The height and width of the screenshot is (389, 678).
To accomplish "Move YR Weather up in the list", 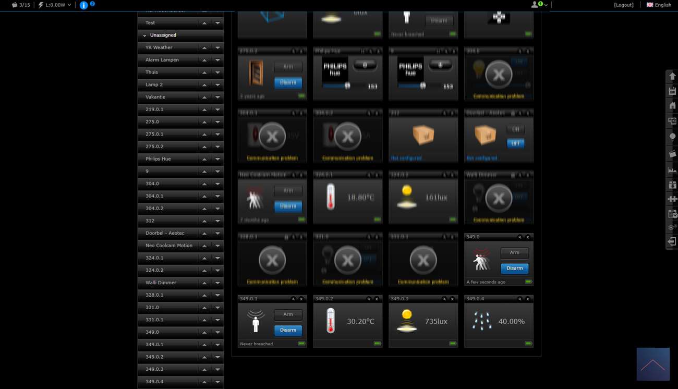I will pyautogui.click(x=204, y=48).
